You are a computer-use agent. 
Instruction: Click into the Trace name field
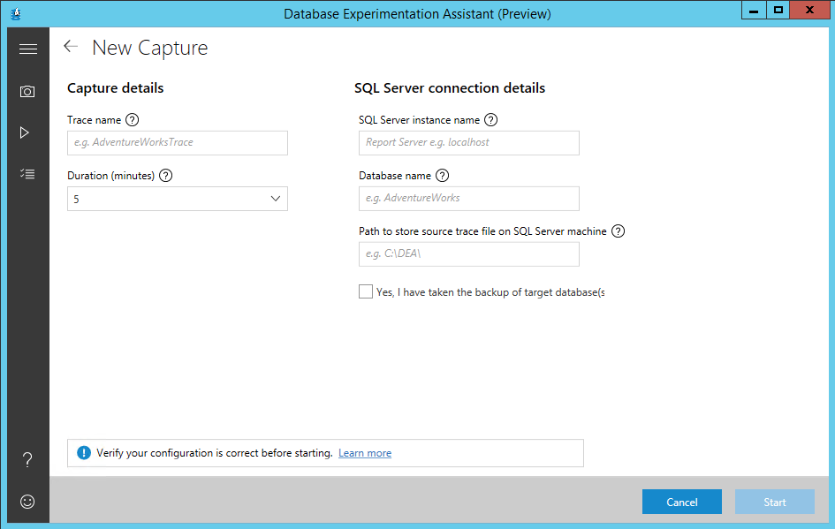(178, 142)
